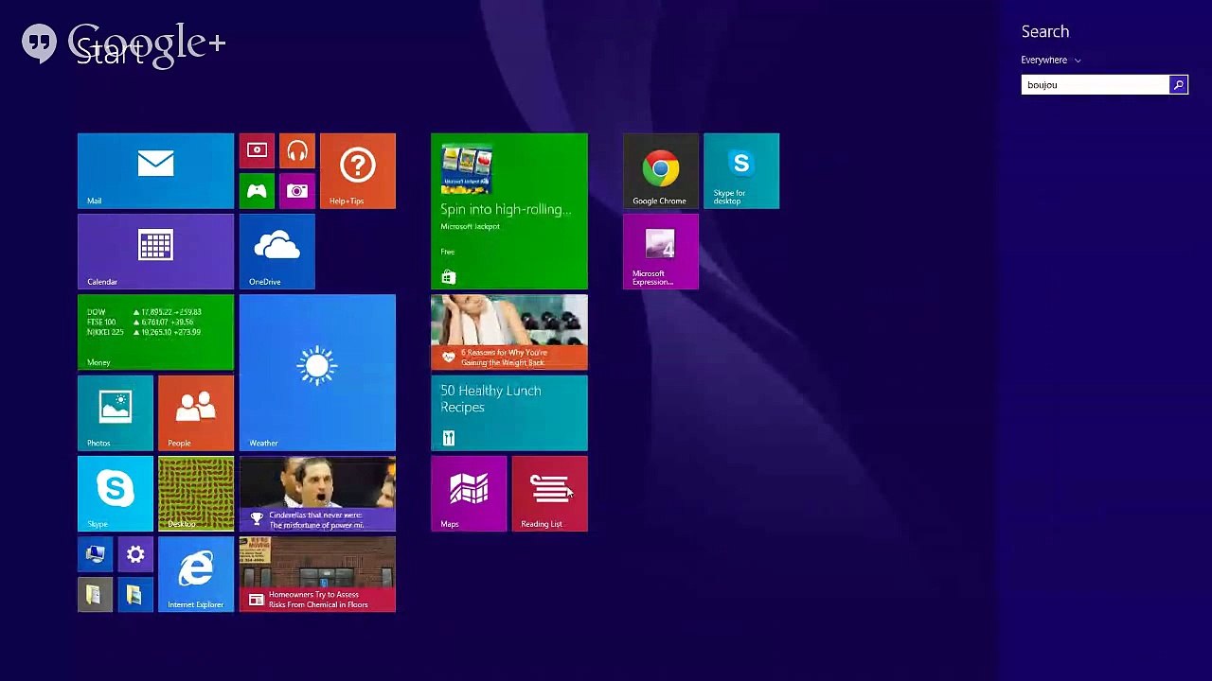Screen dimensions: 1212x681
Task: Open the Sports tile about Cinderellas
Action: 317,494
